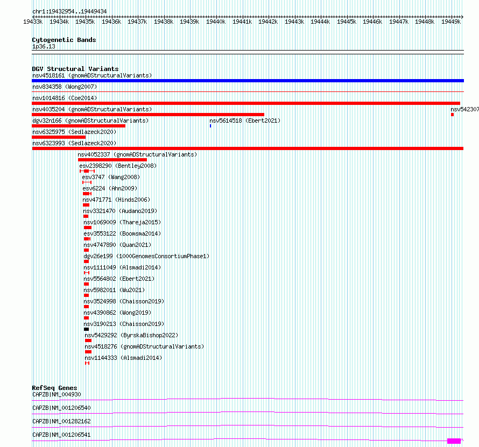Screen dimensions: 479x447
Task: Open the CAPZB|NM_001206540 transcript label
Action: (61, 408)
